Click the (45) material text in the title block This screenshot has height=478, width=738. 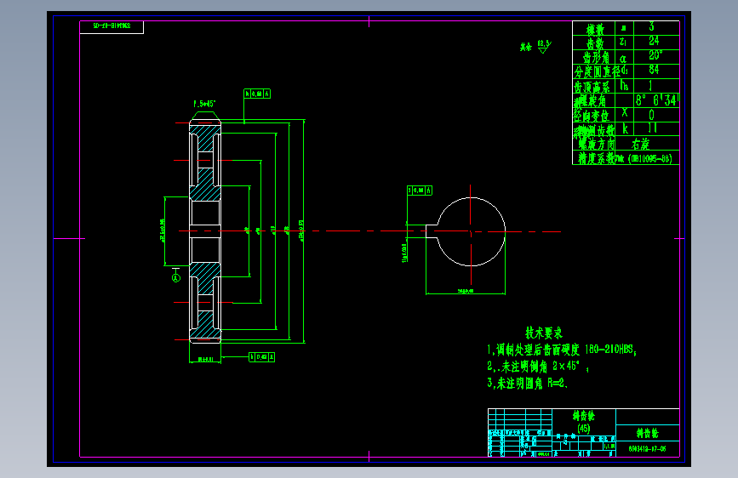tap(584, 428)
